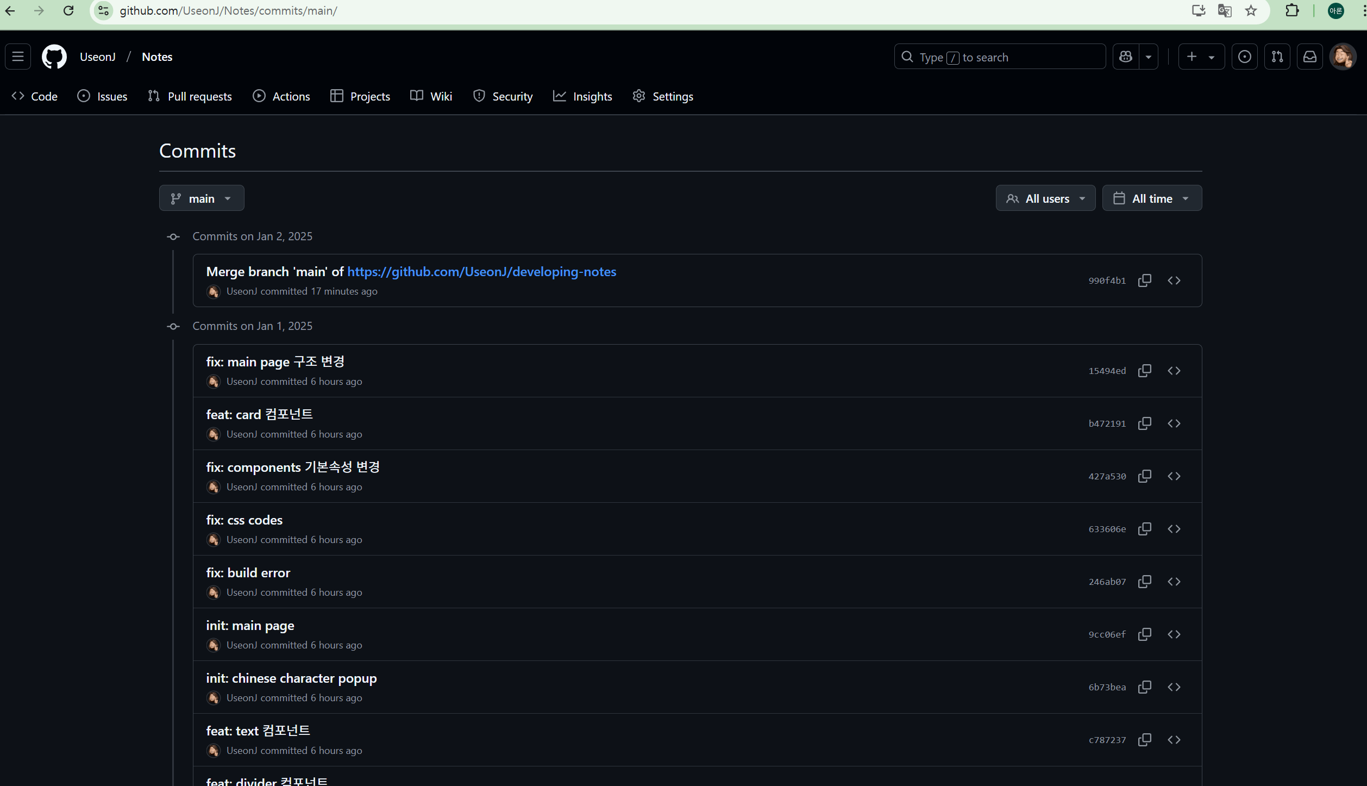Copy full SHA for commit 990f4b1
Viewport: 1367px width, 786px height.
pyautogui.click(x=1144, y=280)
